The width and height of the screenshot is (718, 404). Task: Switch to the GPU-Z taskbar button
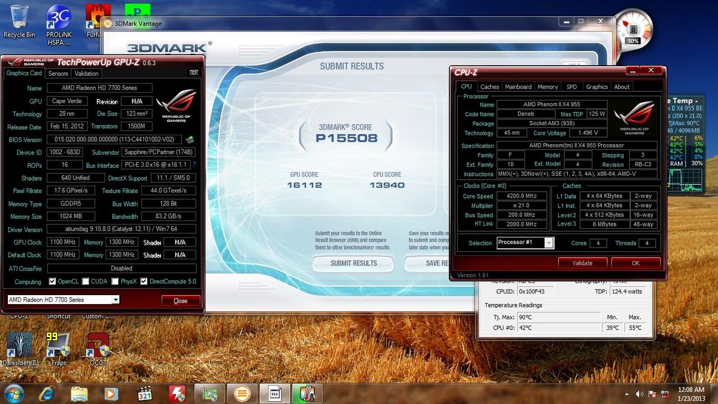pos(210,393)
